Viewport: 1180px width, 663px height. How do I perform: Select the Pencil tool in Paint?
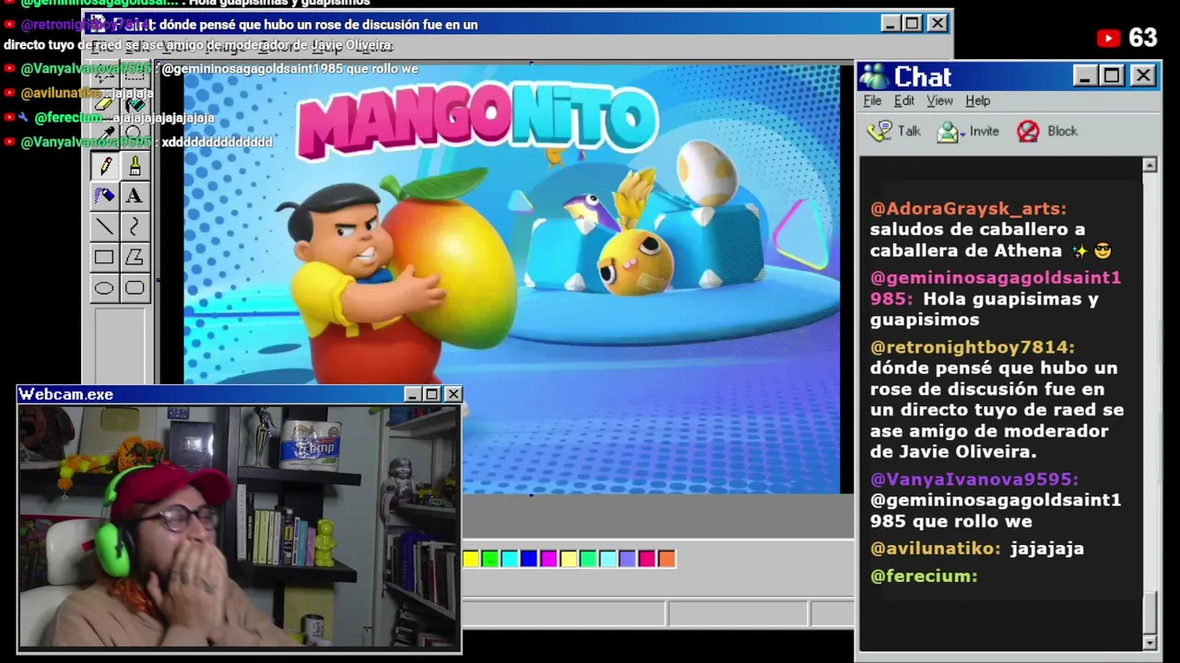[x=104, y=167]
